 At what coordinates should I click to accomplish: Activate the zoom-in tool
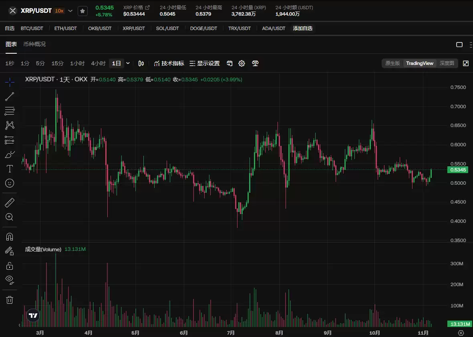[x=10, y=217]
